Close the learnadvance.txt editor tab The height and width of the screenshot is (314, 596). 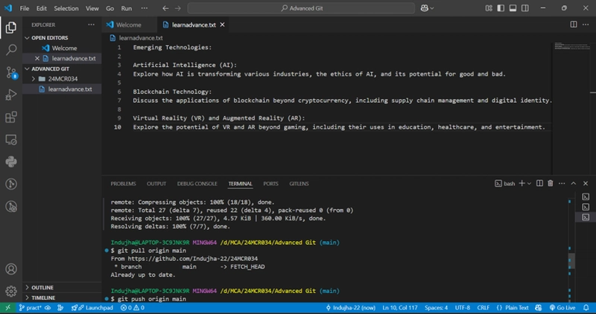coord(222,25)
